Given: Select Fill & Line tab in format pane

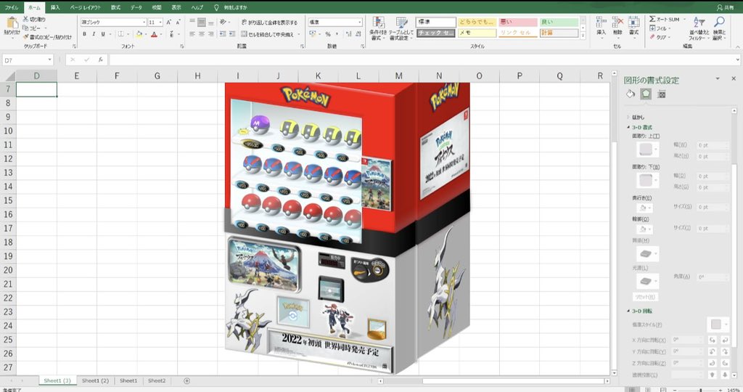Looking at the screenshot, I should pos(631,94).
